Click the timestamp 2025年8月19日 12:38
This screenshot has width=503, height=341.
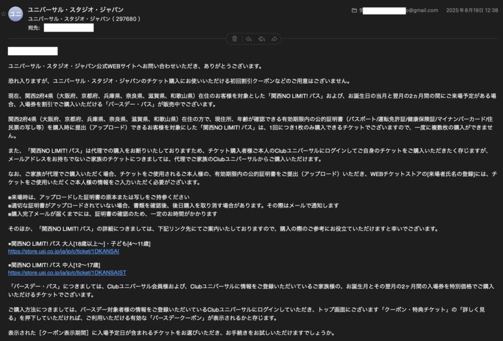(x=471, y=10)
